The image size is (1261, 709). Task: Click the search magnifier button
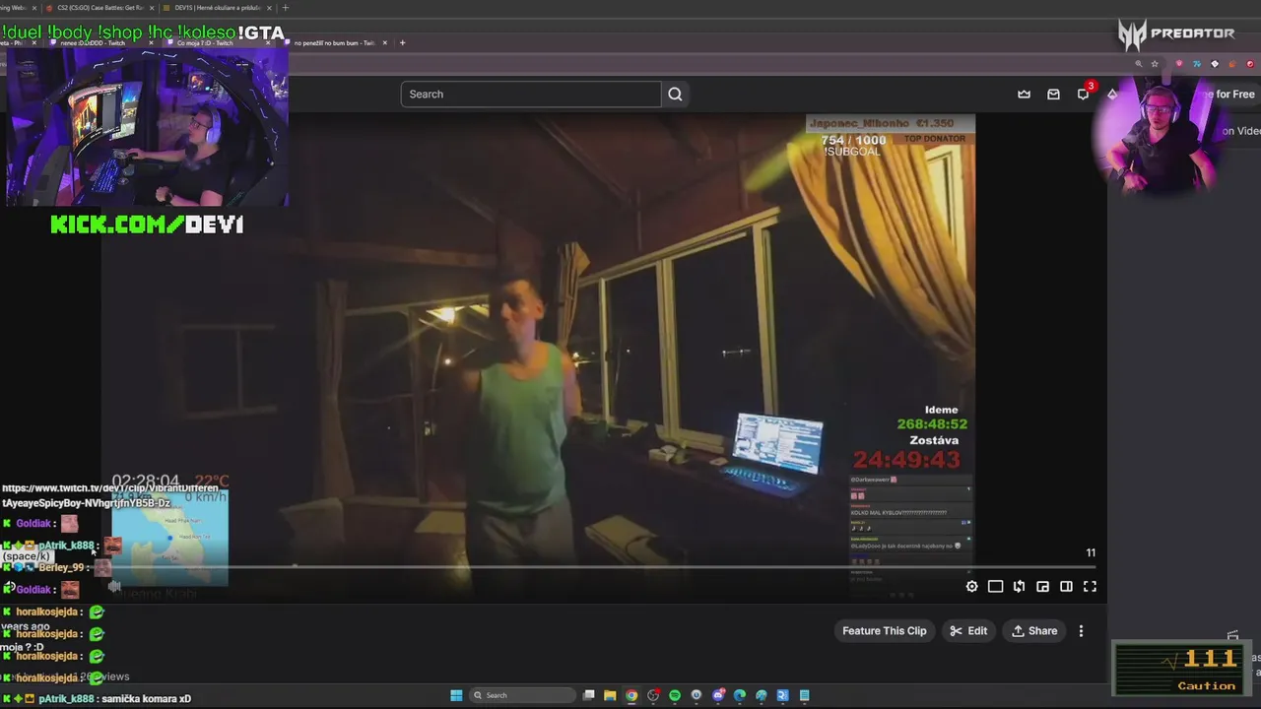coord(675,94)
